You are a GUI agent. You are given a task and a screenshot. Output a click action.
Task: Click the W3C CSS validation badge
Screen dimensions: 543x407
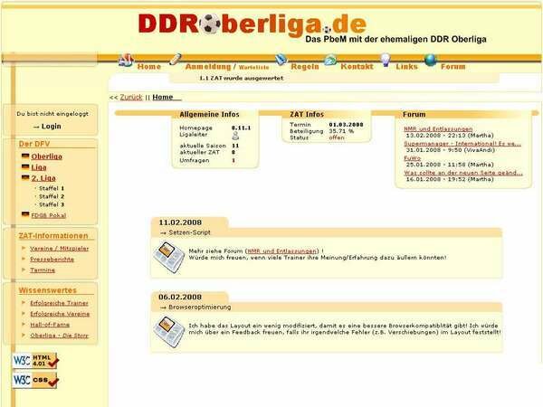point(35,381)
